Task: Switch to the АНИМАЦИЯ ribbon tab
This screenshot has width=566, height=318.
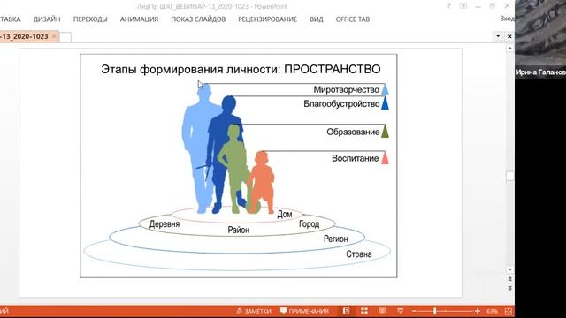Action: tap(139, 19)
